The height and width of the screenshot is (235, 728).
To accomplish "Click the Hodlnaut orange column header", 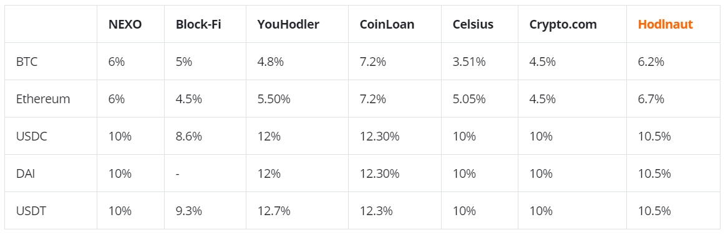I will pyautogui.click(x=666, y=24).
